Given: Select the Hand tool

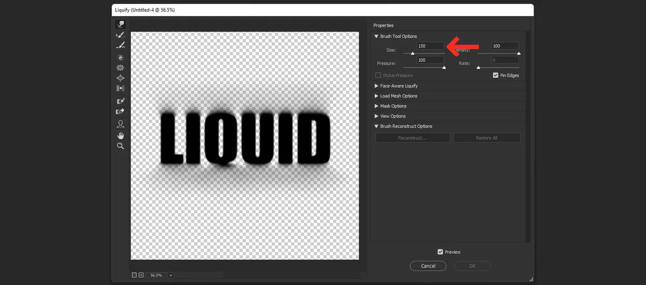Looking at the screenshot, I should pyautogui.click(x=121, y=135).
